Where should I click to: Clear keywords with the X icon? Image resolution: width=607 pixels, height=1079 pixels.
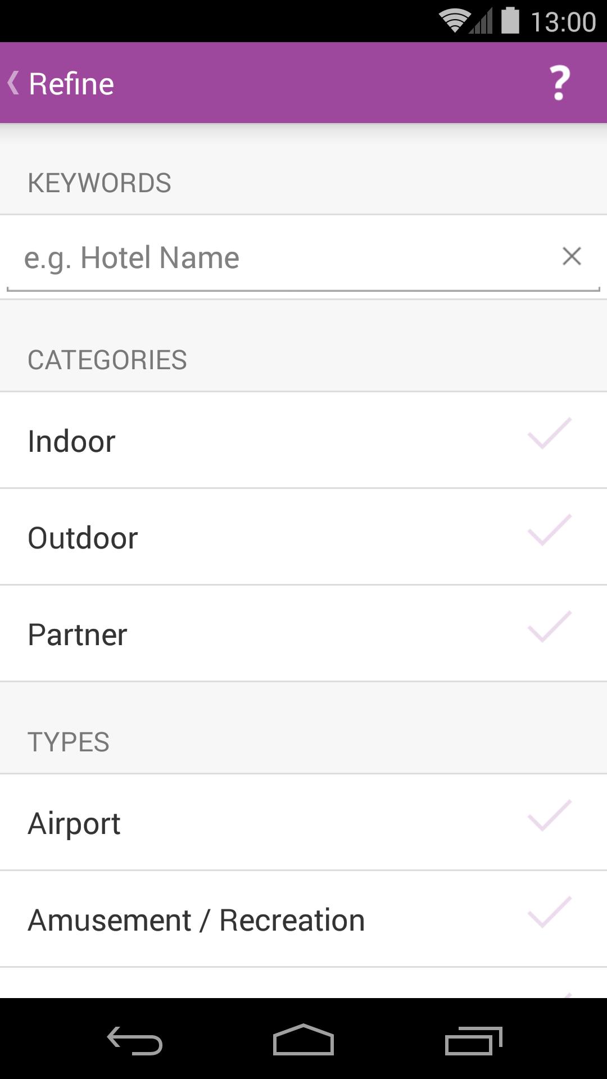pos(572,256)
